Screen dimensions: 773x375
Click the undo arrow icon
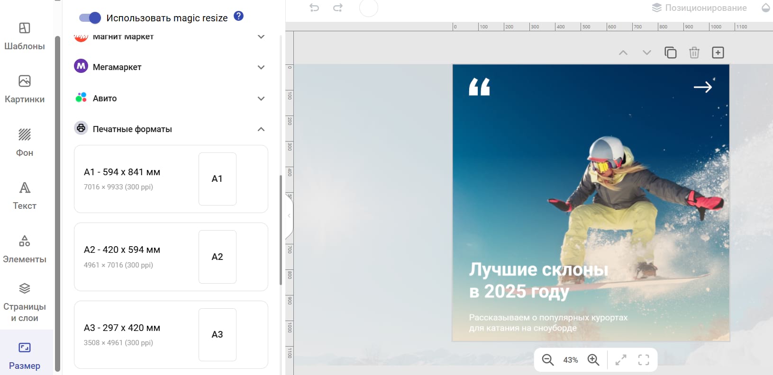(x=314, y=8)
